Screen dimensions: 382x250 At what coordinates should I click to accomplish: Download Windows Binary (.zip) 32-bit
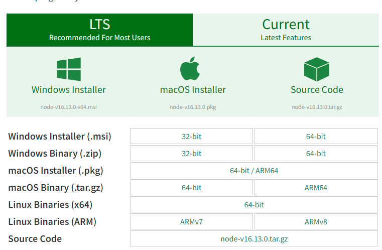191,153
